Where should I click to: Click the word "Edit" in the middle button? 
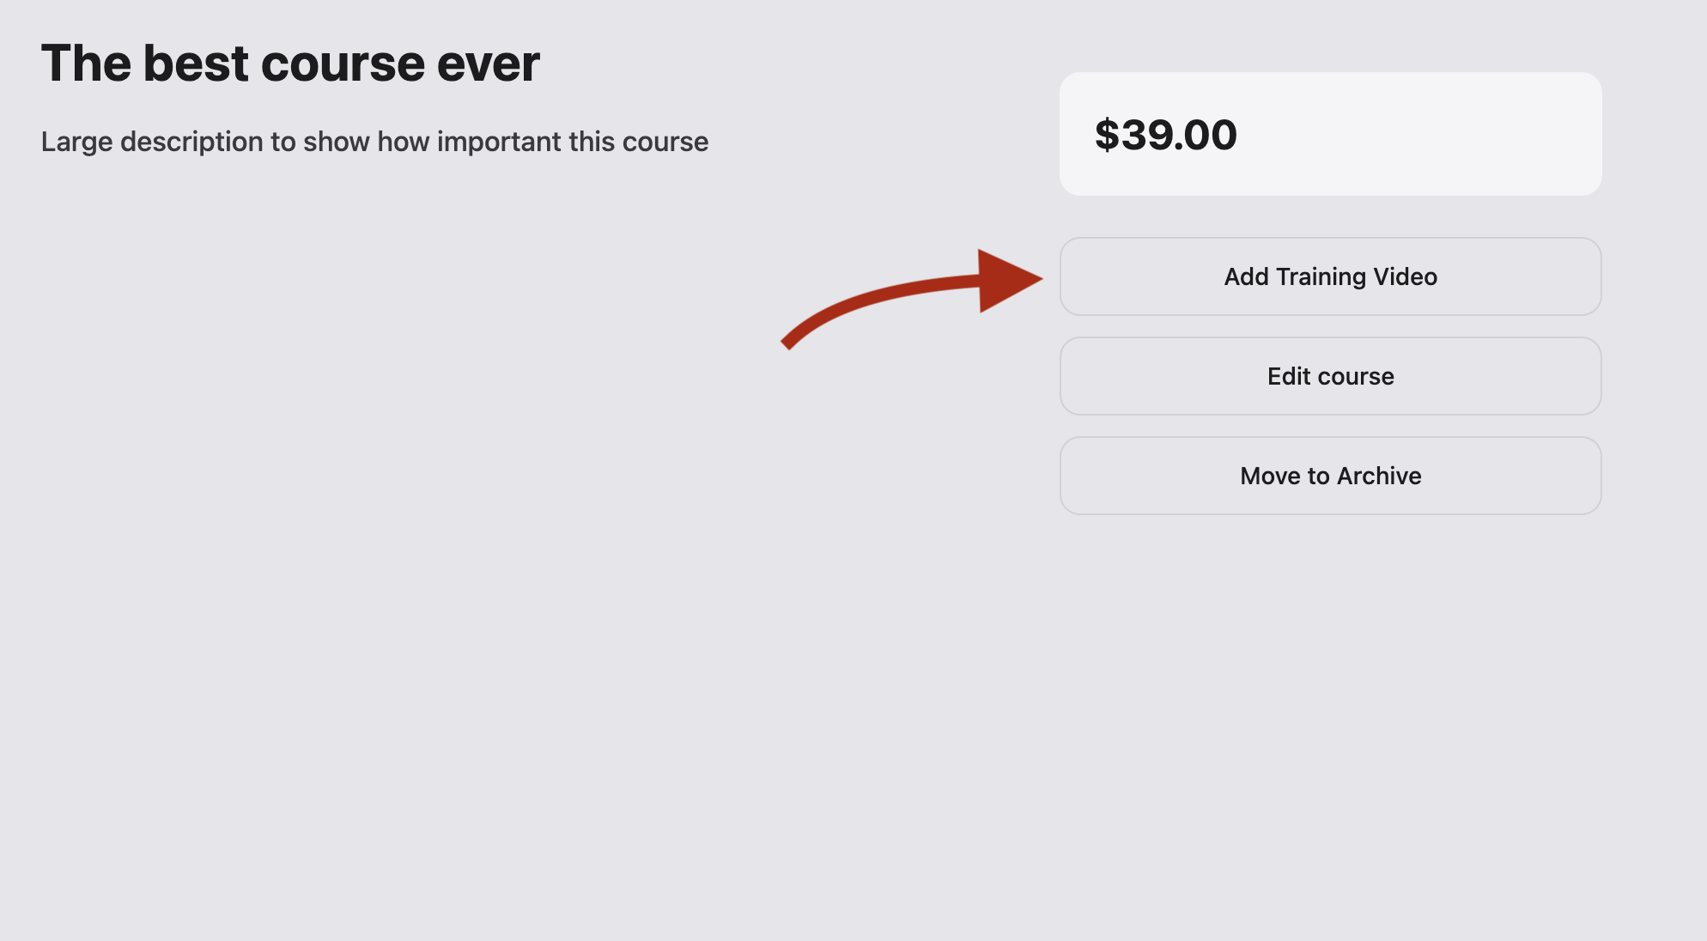click(x=1288, y=376)
